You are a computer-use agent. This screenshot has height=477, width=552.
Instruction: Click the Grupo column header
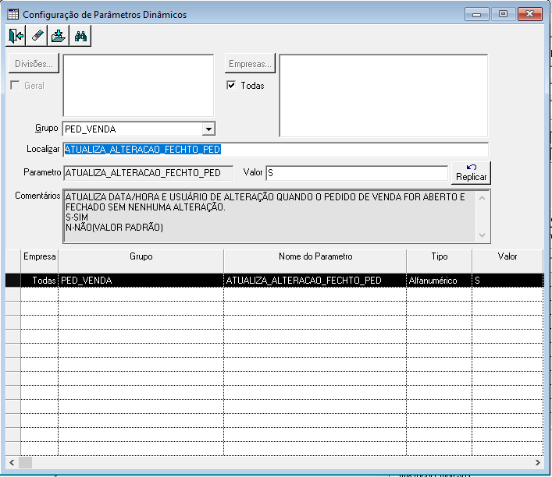(x=141, y=261)
